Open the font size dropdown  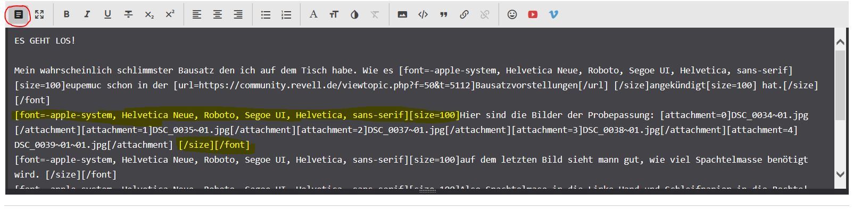pos(334,14)
